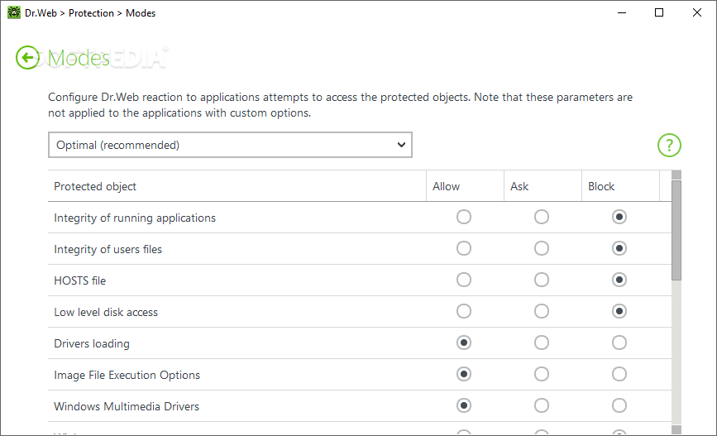This screenshot has height=436, width=717.
Task: Click the 'Integrity of running applications' row label
Action: (x=135, y=218)
